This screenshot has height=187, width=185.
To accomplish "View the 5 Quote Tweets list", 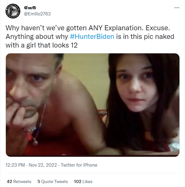I will pos(53,181).
